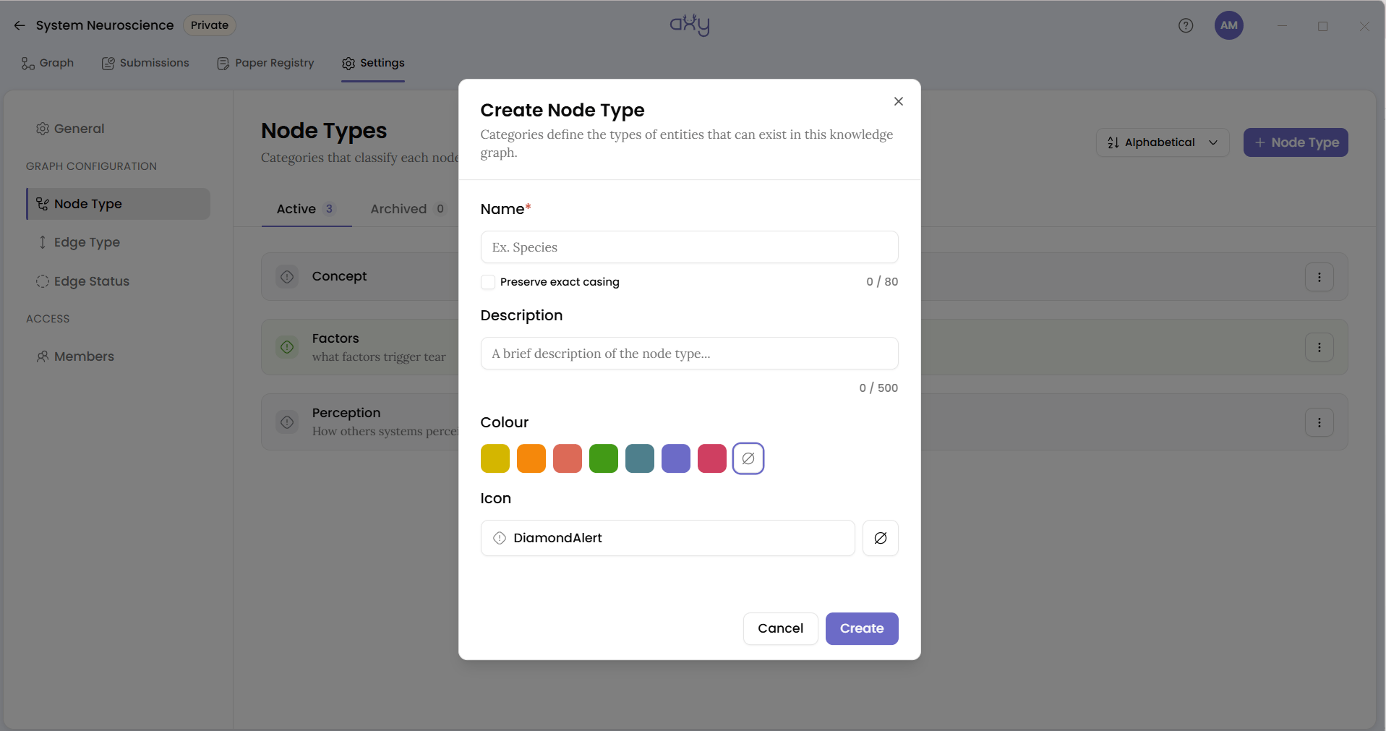The image size is (1386, 731).
Task: Click the Create button
Action: click(862, 628)
